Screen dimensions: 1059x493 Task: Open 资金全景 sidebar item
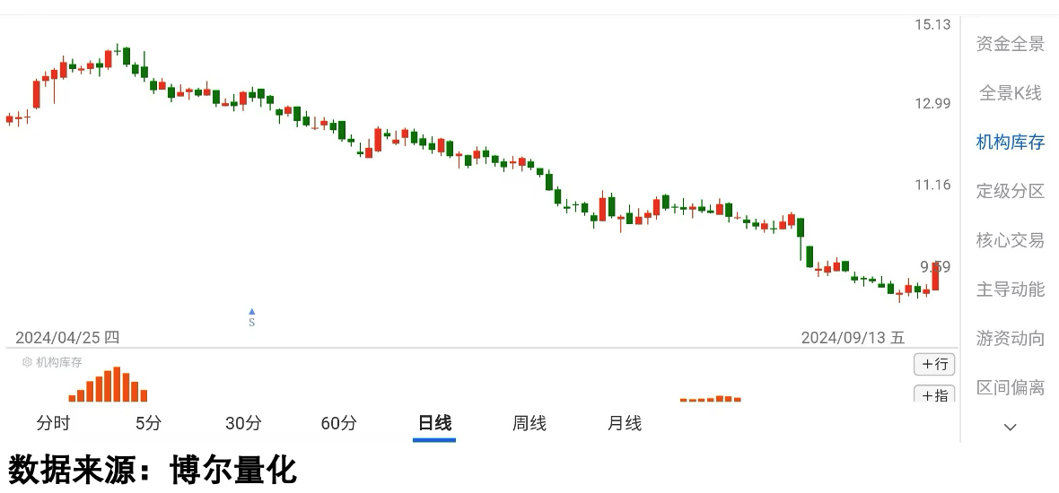1011,44
